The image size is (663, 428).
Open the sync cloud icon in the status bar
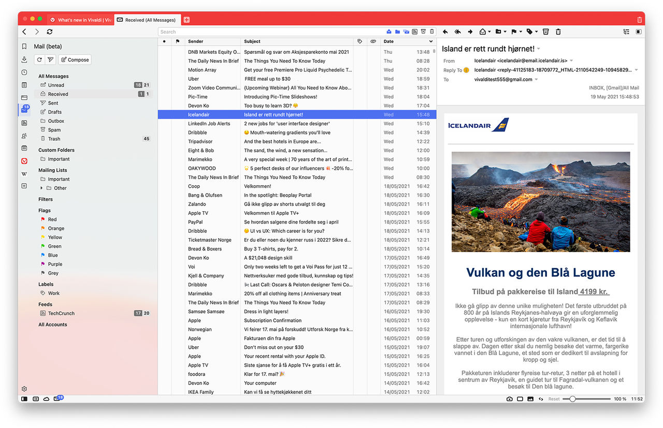click(46, 399)
